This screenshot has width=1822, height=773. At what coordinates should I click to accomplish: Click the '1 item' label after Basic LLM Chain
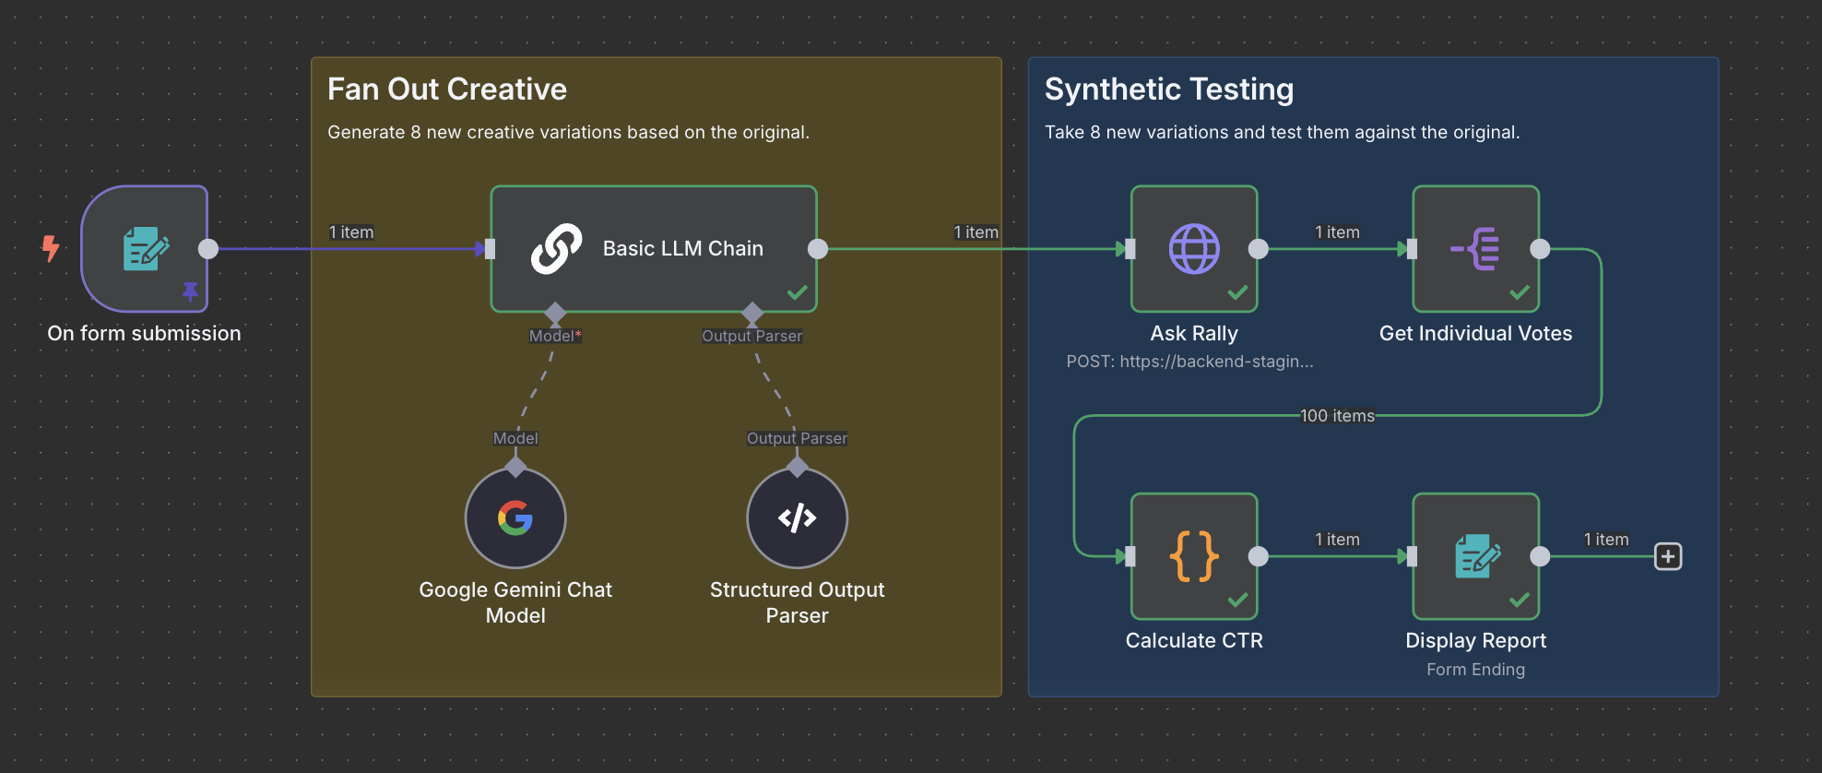(x=976, y=232)
